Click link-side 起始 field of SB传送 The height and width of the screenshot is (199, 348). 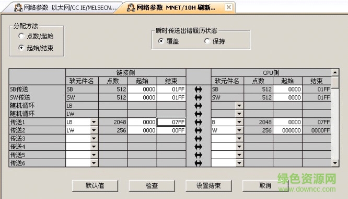point(142,89)
